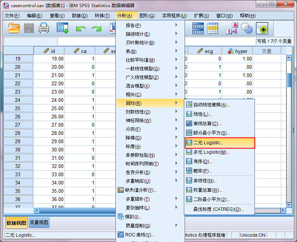Click the cell editor input field
This screenshot has width=297, height=242.
point(156,41)
